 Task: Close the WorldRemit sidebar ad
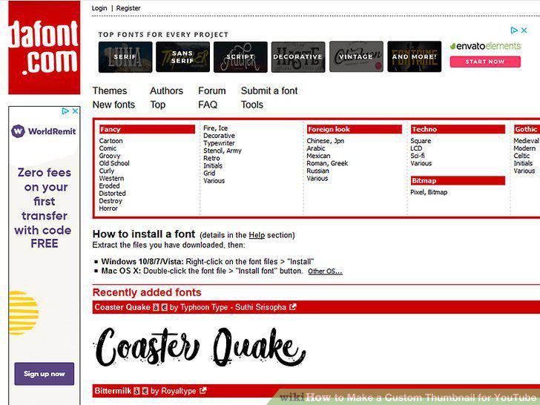click(75, 111)
